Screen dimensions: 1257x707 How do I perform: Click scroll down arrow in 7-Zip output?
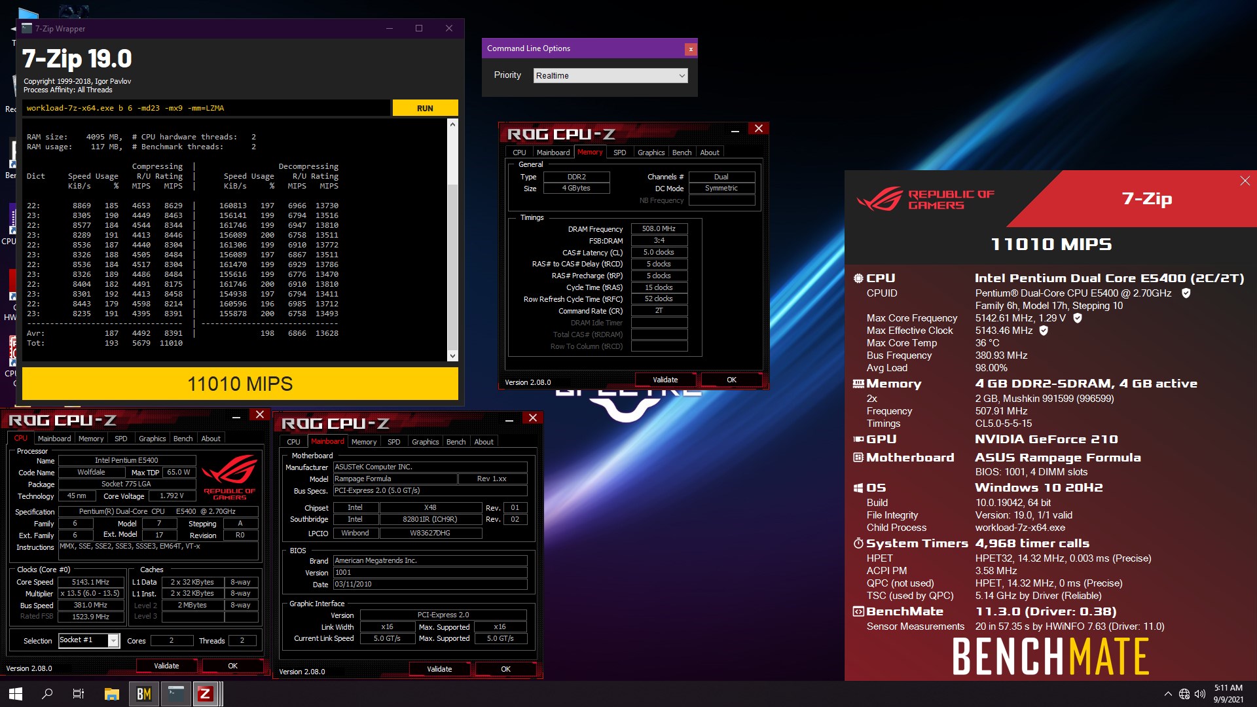pyautogui.click(x=452, y=355)
